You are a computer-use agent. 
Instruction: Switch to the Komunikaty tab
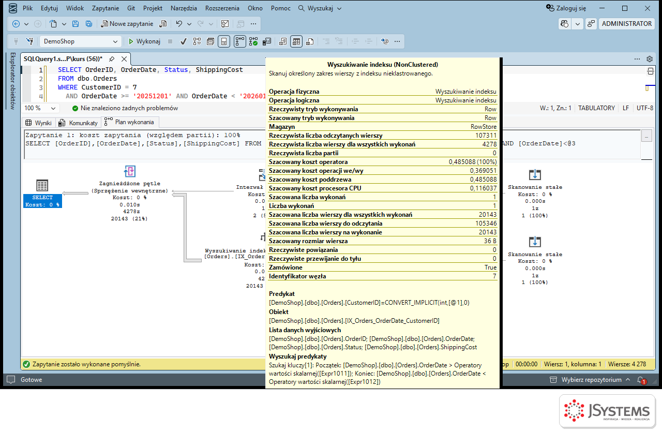78,123
